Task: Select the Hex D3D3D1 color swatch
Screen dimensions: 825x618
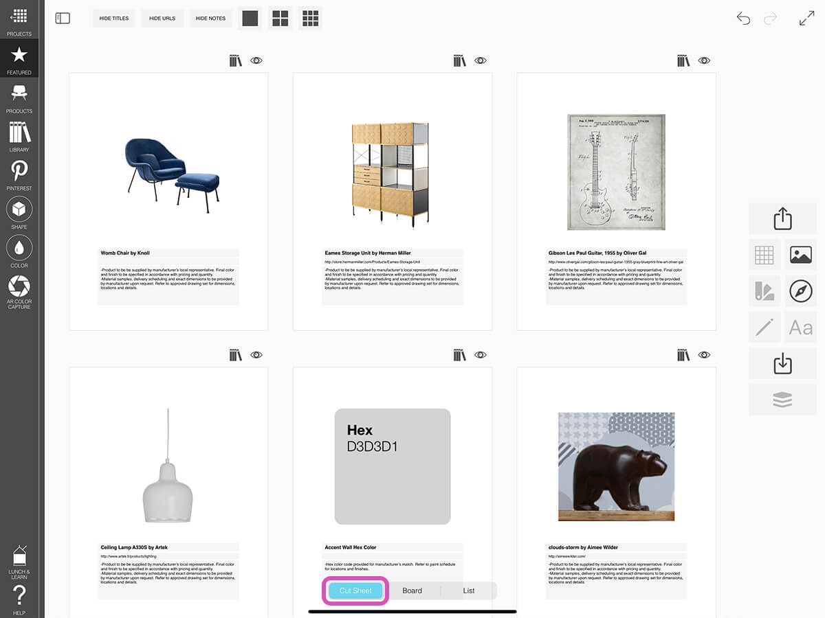Action: point(392,466)
